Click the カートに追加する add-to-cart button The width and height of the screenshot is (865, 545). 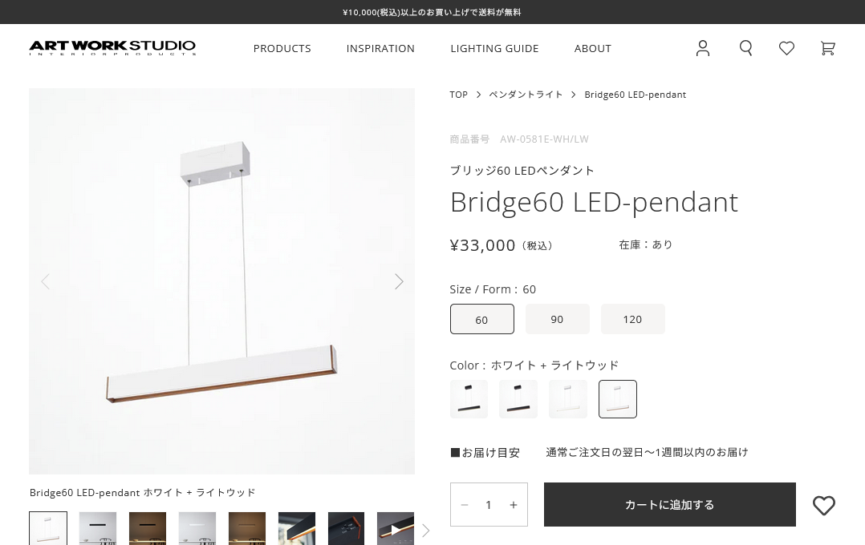669,504
